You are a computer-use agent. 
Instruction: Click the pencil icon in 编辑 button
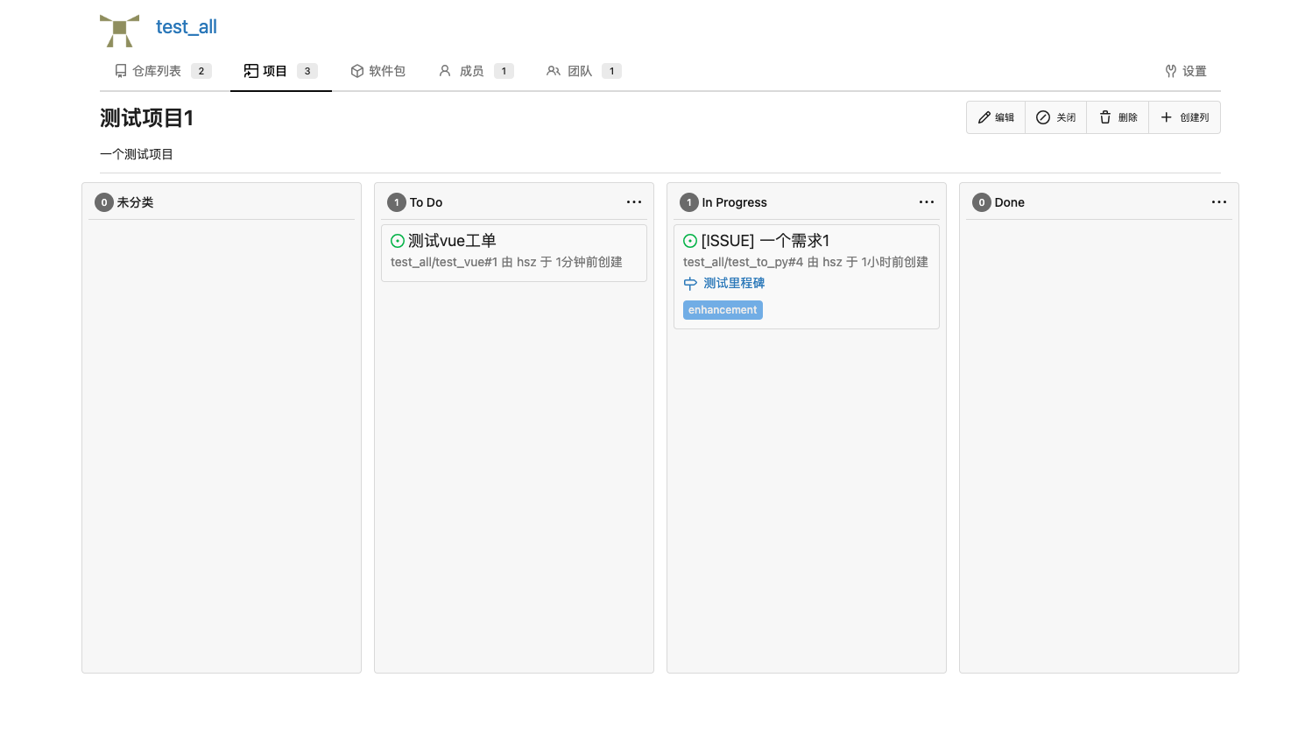[x=984, y=117]
